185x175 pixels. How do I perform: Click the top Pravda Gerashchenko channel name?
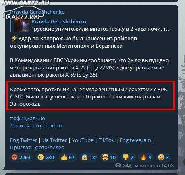pos(37,12)
